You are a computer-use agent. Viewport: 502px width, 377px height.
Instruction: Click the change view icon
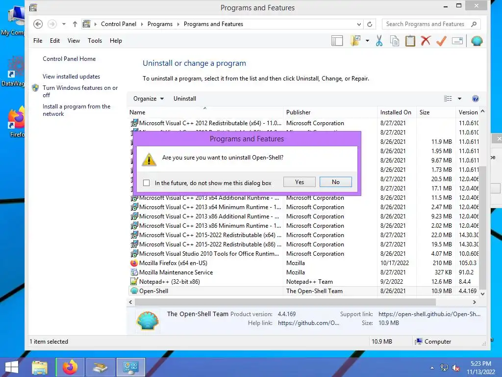tap(448, 99)
